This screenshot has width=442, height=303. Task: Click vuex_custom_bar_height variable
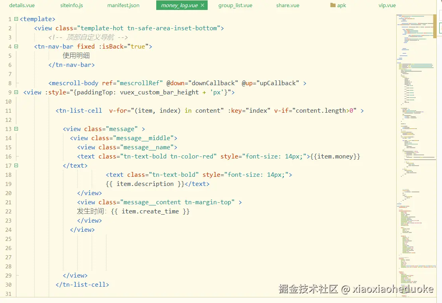tap(159, 92)
